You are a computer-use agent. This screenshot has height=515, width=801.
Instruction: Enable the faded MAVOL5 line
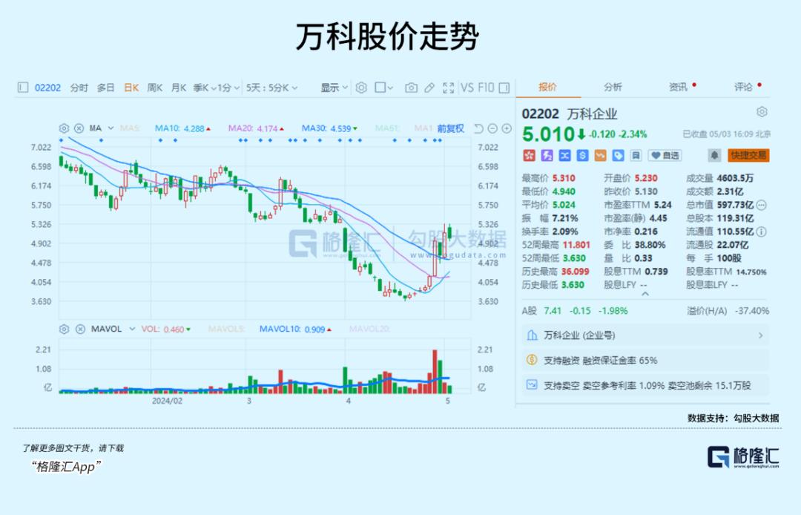pos(226,329)
